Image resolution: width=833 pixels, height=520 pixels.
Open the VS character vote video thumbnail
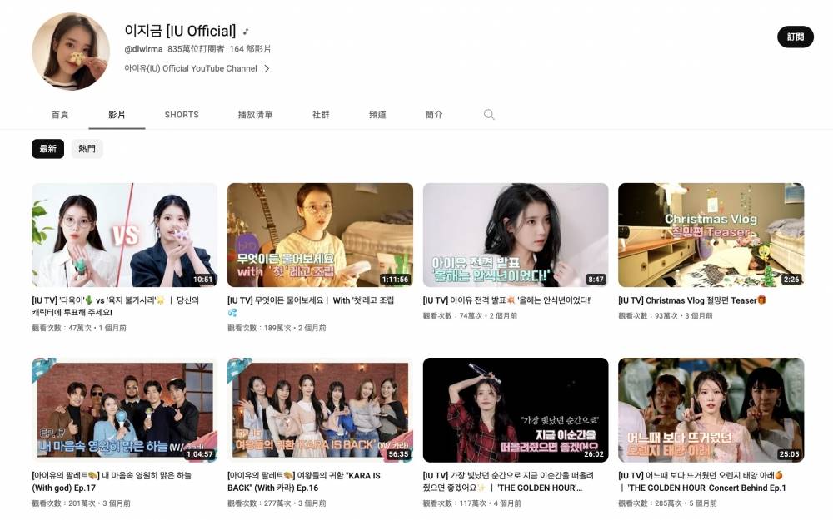pos(124,235)
